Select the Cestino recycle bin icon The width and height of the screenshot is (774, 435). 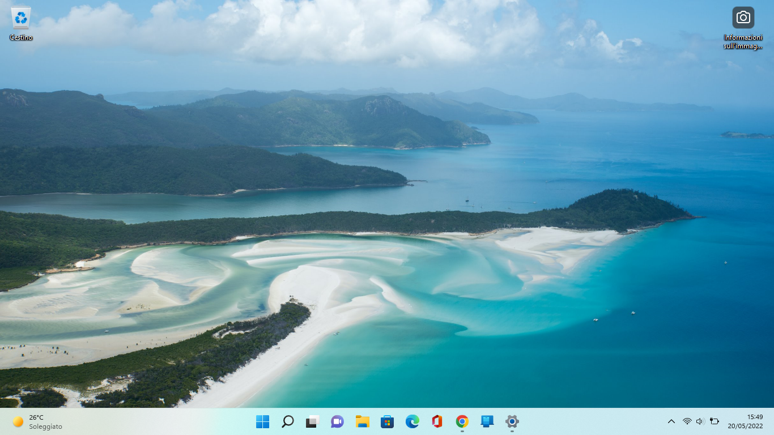pos(21,24)
